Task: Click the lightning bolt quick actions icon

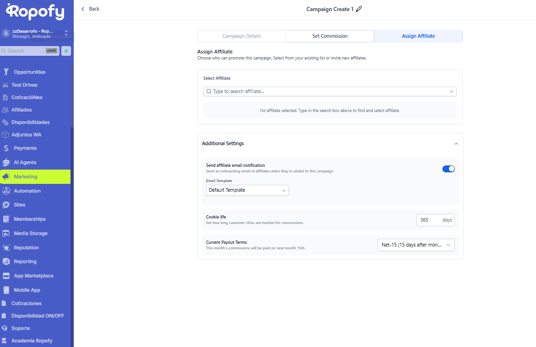Action: [66, 51]
